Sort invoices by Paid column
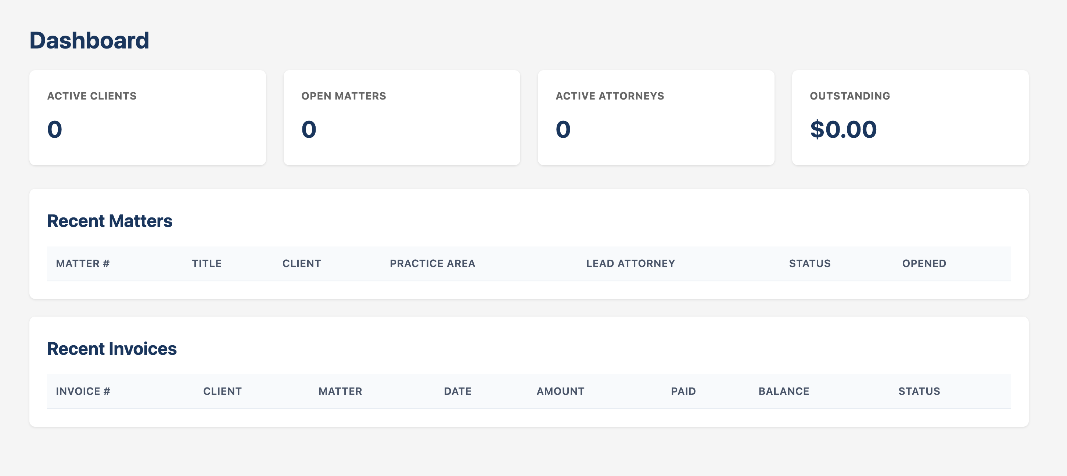This screenshot has width=1067, height=476. point(683,392)
